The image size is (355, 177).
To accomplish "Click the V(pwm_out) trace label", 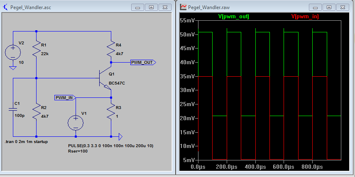I will [234, 17].
